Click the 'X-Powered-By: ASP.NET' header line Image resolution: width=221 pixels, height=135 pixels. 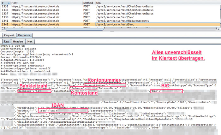click(17, 63)
